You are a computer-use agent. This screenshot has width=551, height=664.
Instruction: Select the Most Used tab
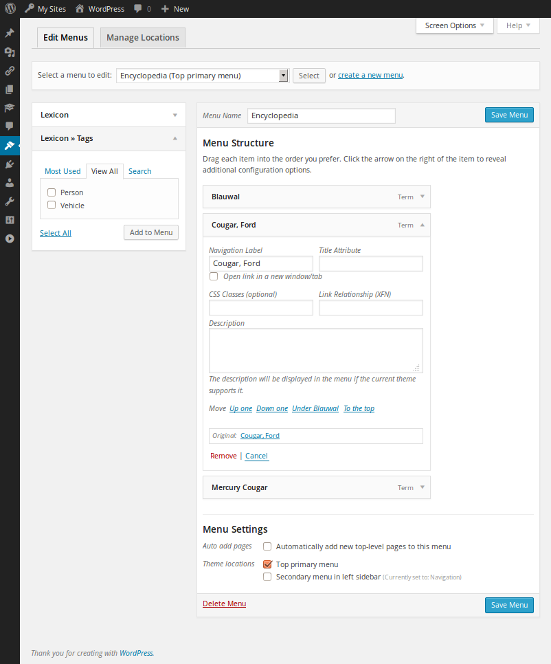coord(63,171)
